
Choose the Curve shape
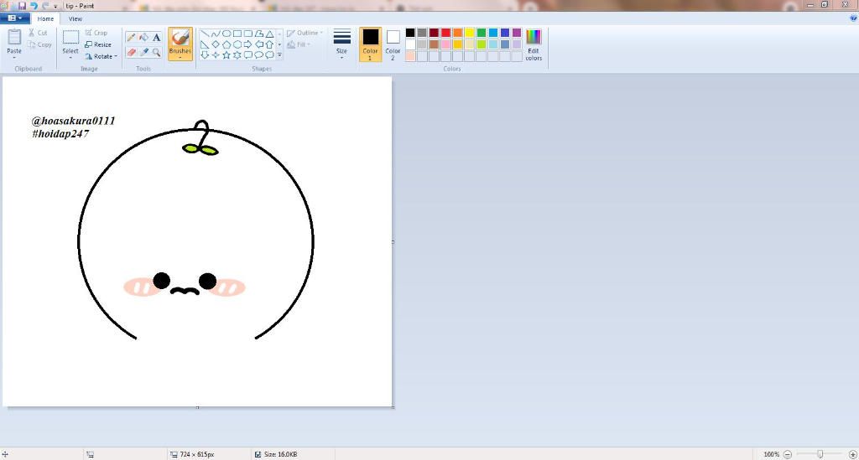[216, 34]
